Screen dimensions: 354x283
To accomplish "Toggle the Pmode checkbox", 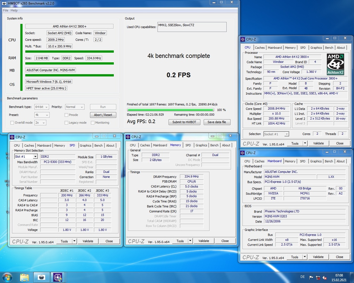I will click(66, 115).
